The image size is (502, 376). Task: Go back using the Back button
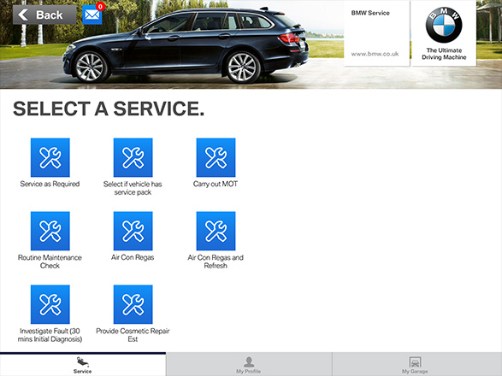(44, 15)
